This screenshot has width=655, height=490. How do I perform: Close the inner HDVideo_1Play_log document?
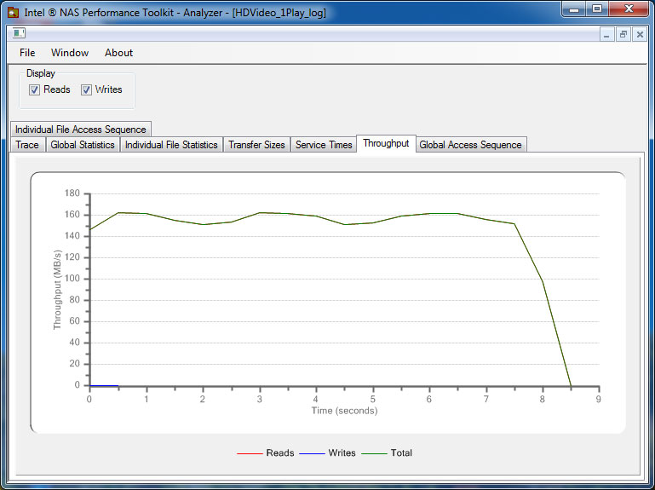(x=639, y=34)
